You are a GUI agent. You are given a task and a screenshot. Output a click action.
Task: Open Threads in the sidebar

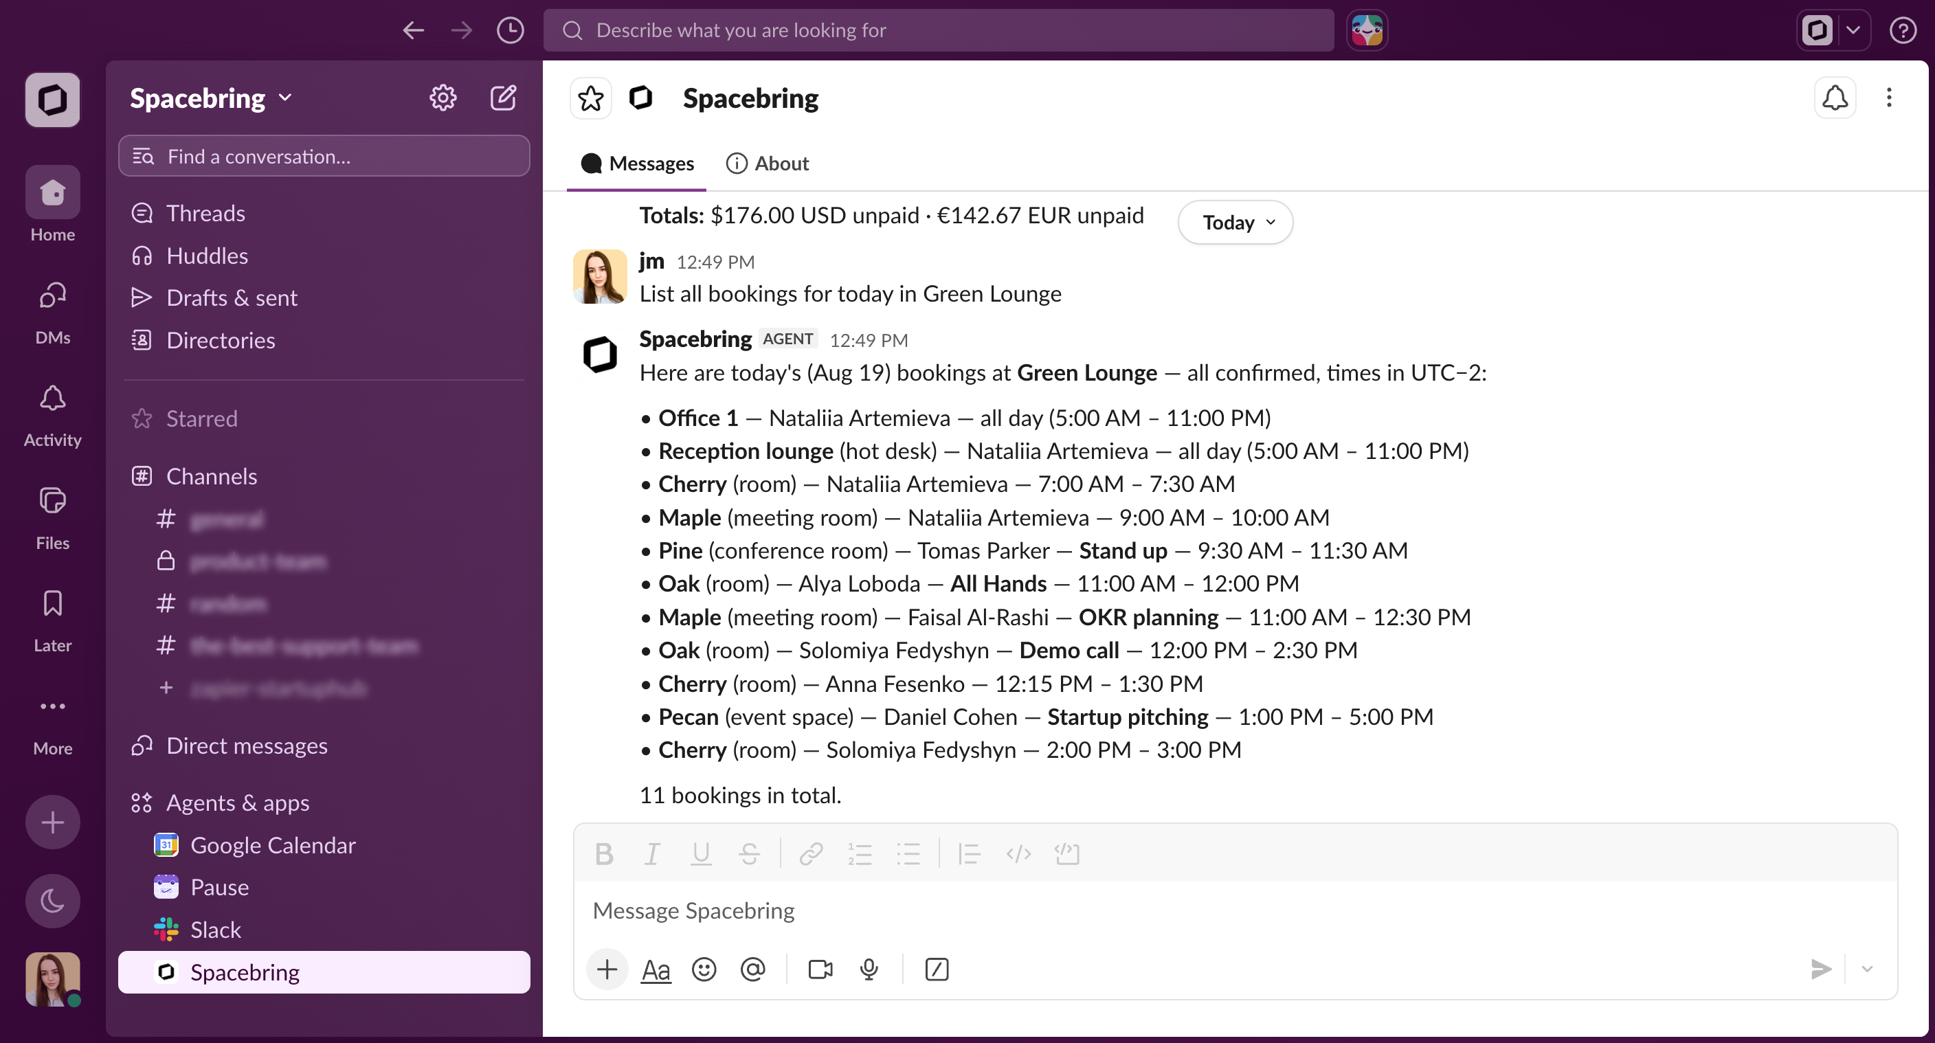[324, 213]
